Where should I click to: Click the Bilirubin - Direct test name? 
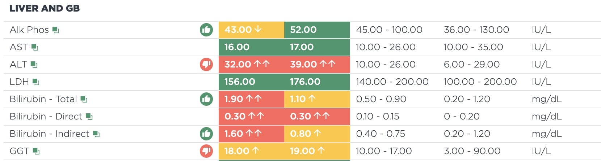tap(46, 117)
